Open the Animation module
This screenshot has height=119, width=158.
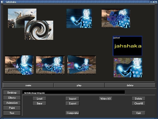12,103
